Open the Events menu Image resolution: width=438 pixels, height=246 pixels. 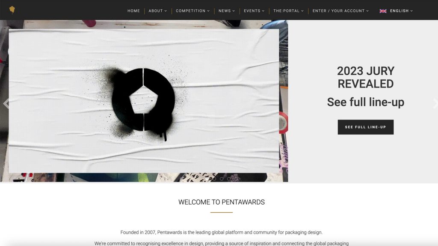[254, 11]
